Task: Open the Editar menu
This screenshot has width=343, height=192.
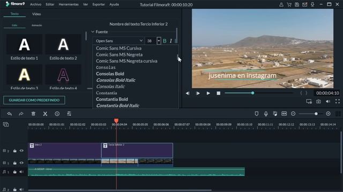Action: (x=50, y=4)
